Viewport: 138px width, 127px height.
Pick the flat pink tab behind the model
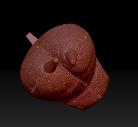tap(32, 38)
